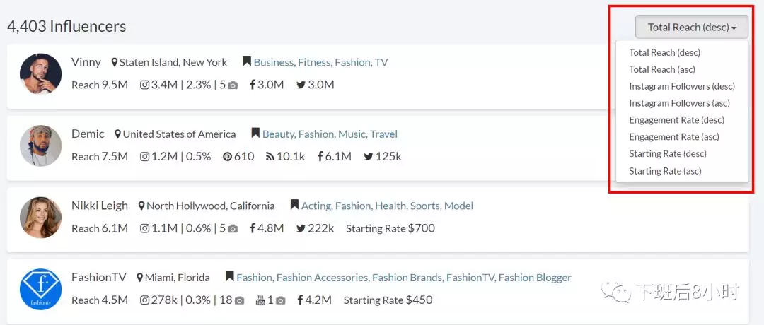Click bookmark icon next to Demic's categories
Viewport: 764px width, 325px height.
(x=255, y=134)
